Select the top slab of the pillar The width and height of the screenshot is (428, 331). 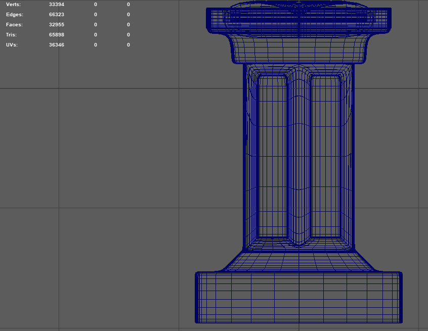(298, 20)
